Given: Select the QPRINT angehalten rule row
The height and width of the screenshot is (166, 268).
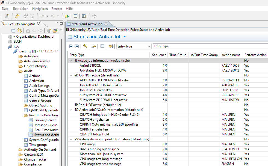Looking at the screenshot, I should point(168,129).
